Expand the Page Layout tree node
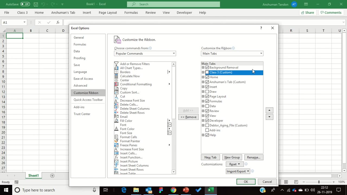Screen dimensions: 347x195 [203, 96]
